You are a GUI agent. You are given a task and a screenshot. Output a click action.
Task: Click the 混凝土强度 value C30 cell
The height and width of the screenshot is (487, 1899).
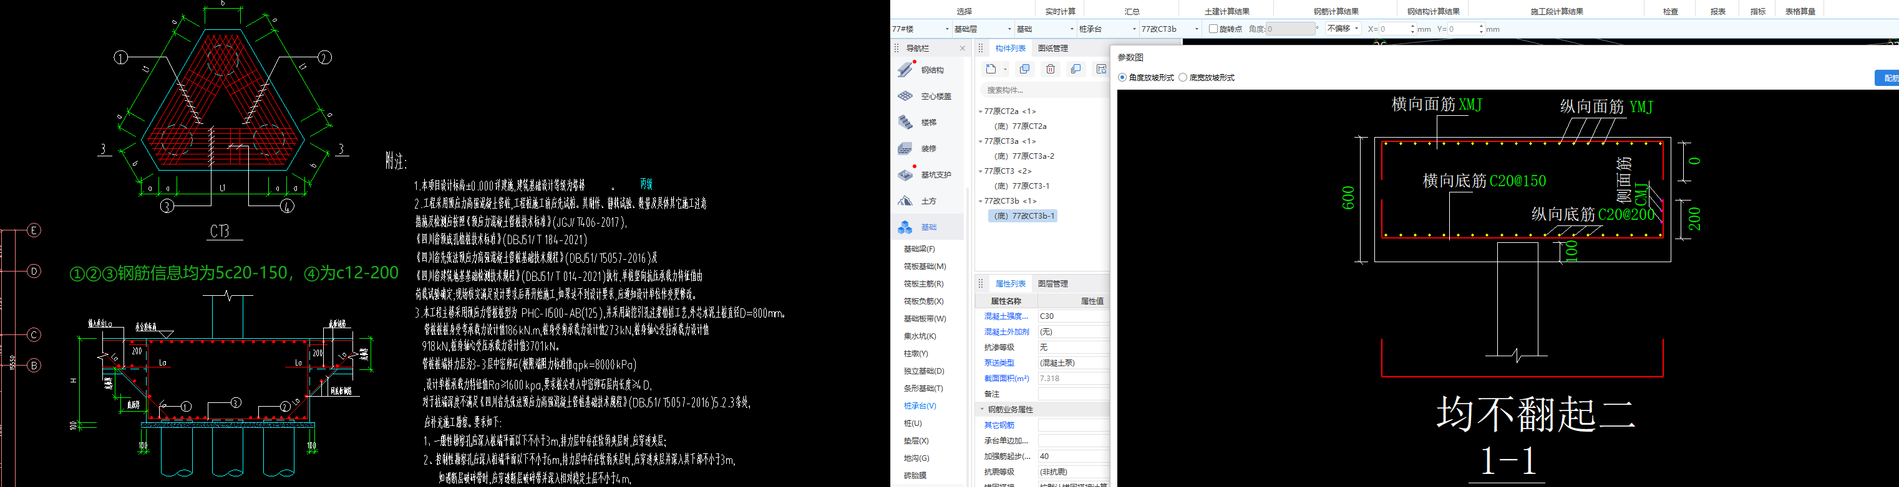tap(1074, 316)
